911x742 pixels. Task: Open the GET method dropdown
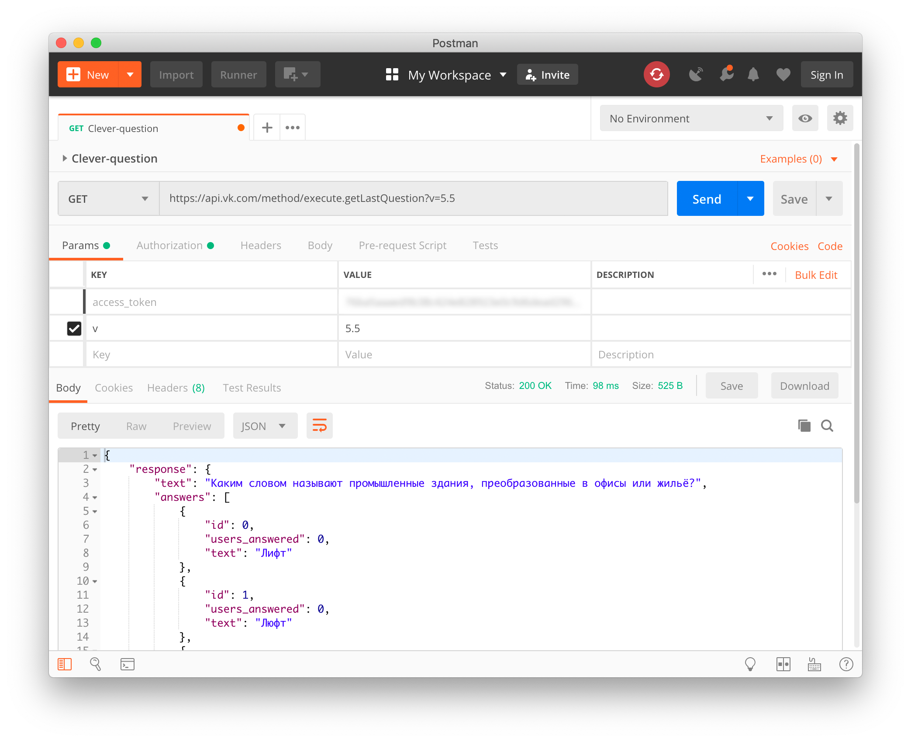coord(108,199)
